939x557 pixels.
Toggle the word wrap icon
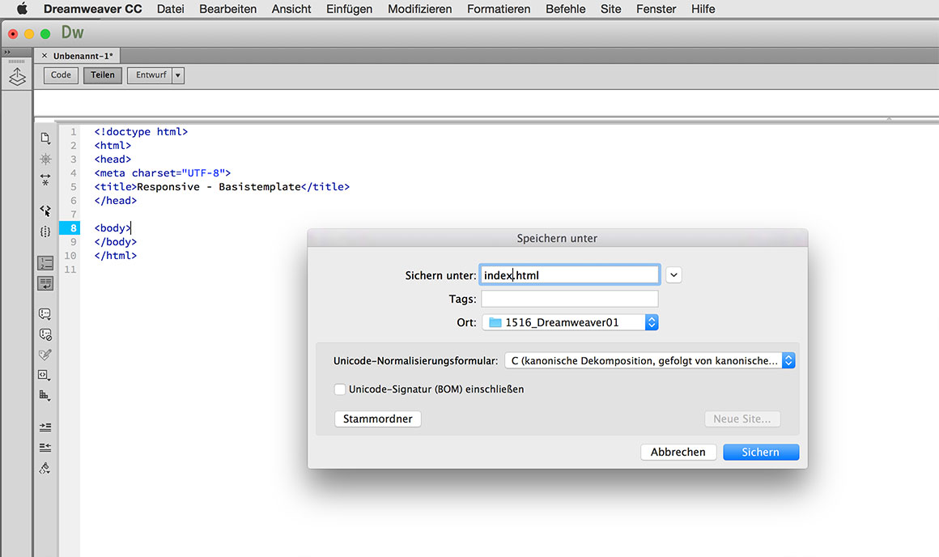click(x=45, y=283)
